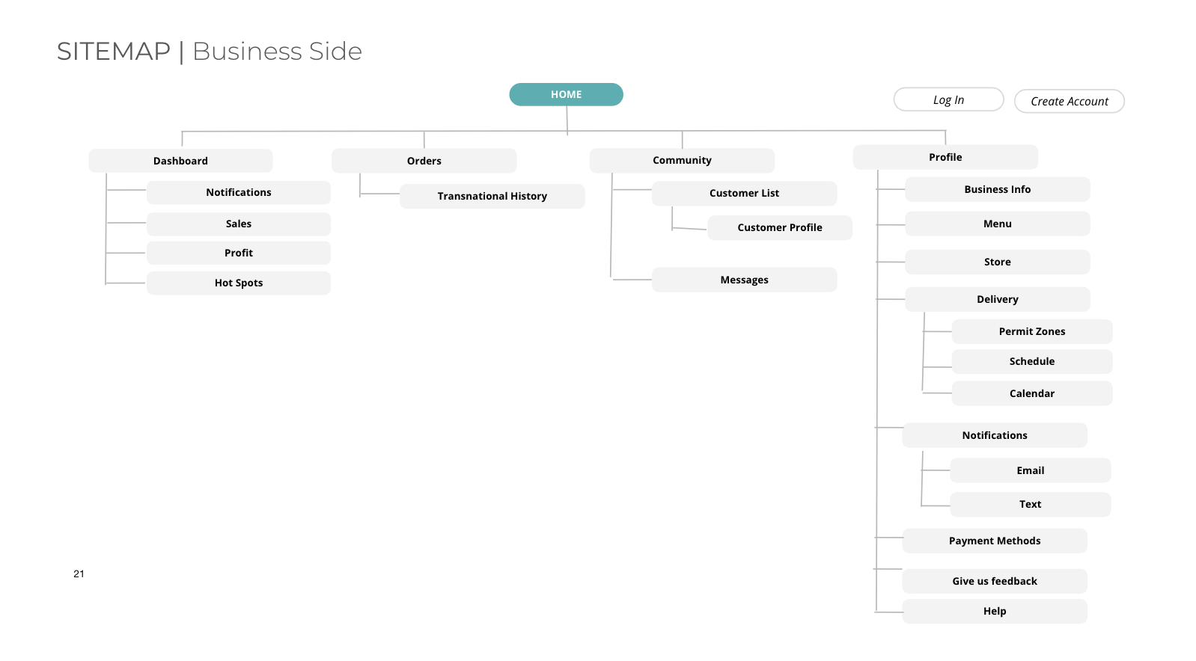Screen dimensions: 1196x661
Task: Click the Community node
Action: (682, 160)
